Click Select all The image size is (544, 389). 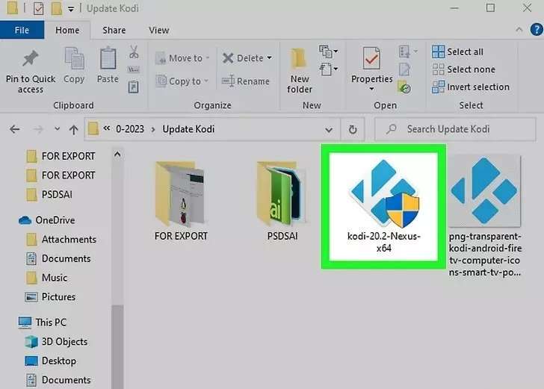coord(457,52)
